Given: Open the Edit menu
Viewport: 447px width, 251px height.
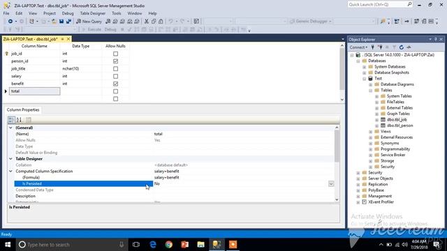Looking at the screenshot, I should [x=19, y=13].
